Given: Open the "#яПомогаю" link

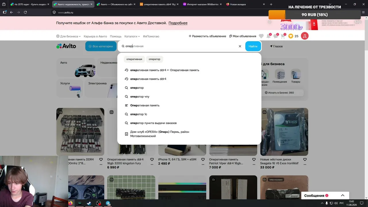Looking at the screenshot, I should pyautogui.click(x=151, y=37).
